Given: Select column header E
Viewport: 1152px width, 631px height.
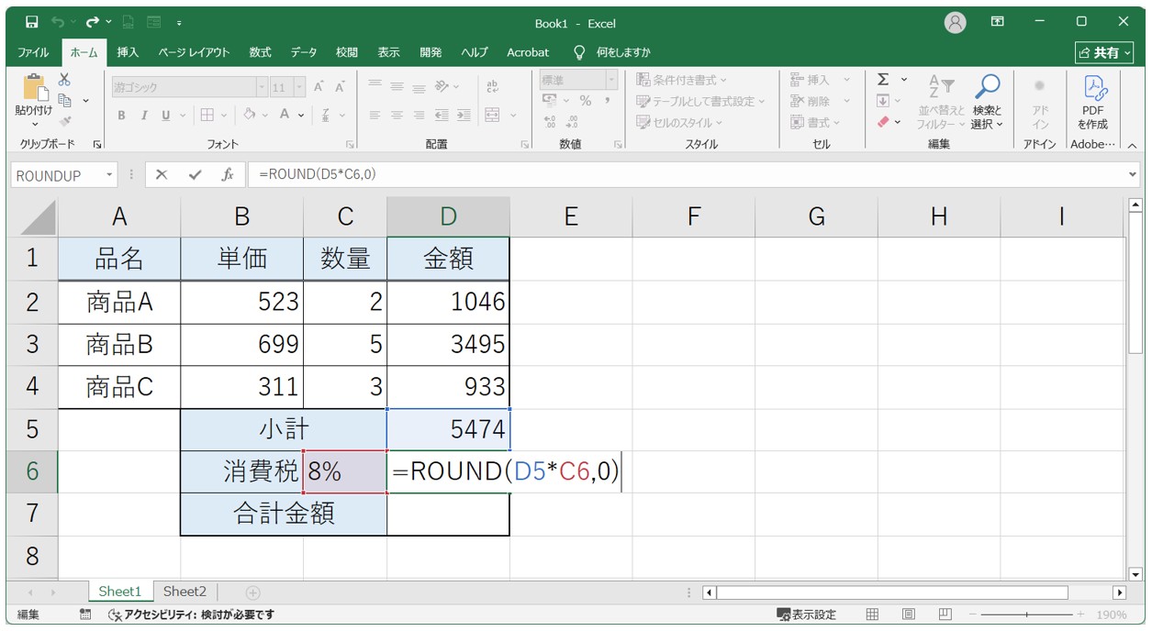Looking at the screenshot, I should click(x=571, y=216).
